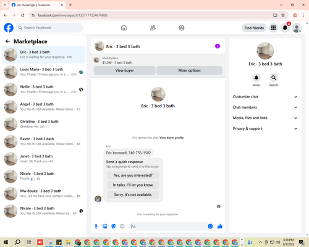
Task: Open the Home feed icon
Action: [124, 28]
